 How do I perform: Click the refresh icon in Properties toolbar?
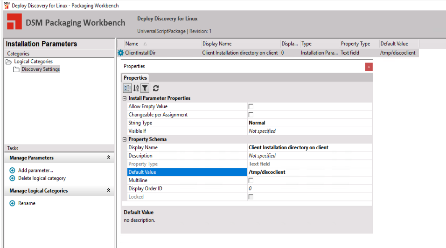[156, 88]
